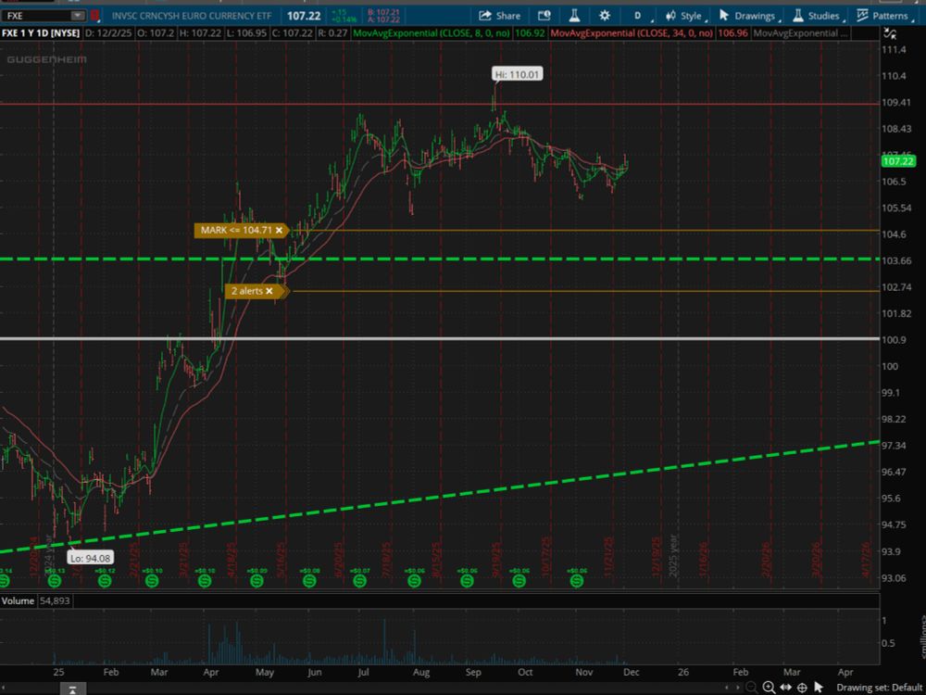Click the Volume study label
The width and height of the screenshot is (926, 695).
(x=18, y=600)
